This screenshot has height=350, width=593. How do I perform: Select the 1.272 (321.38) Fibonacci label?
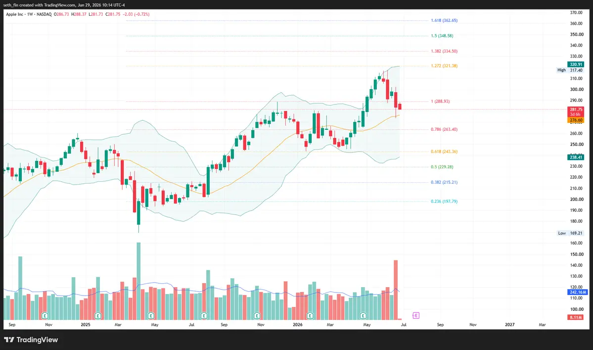click(444, 66)
